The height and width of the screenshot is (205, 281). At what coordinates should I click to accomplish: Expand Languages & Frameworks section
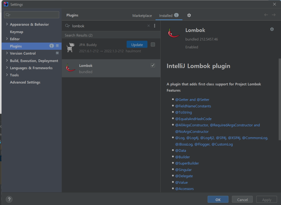(7, 68)
